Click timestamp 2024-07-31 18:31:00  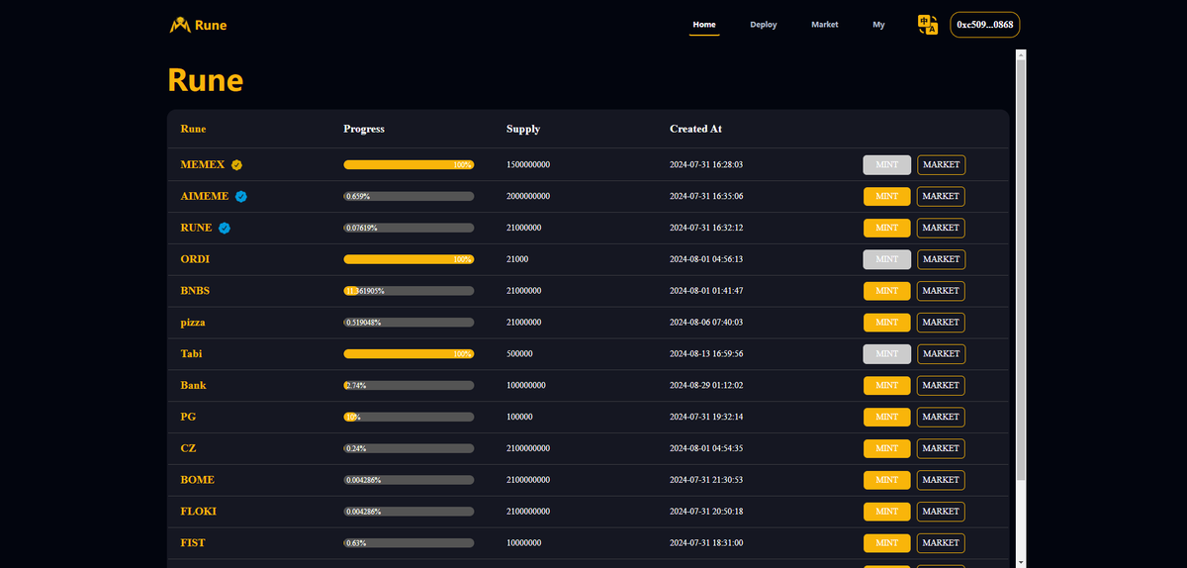[x=706, y=543]
